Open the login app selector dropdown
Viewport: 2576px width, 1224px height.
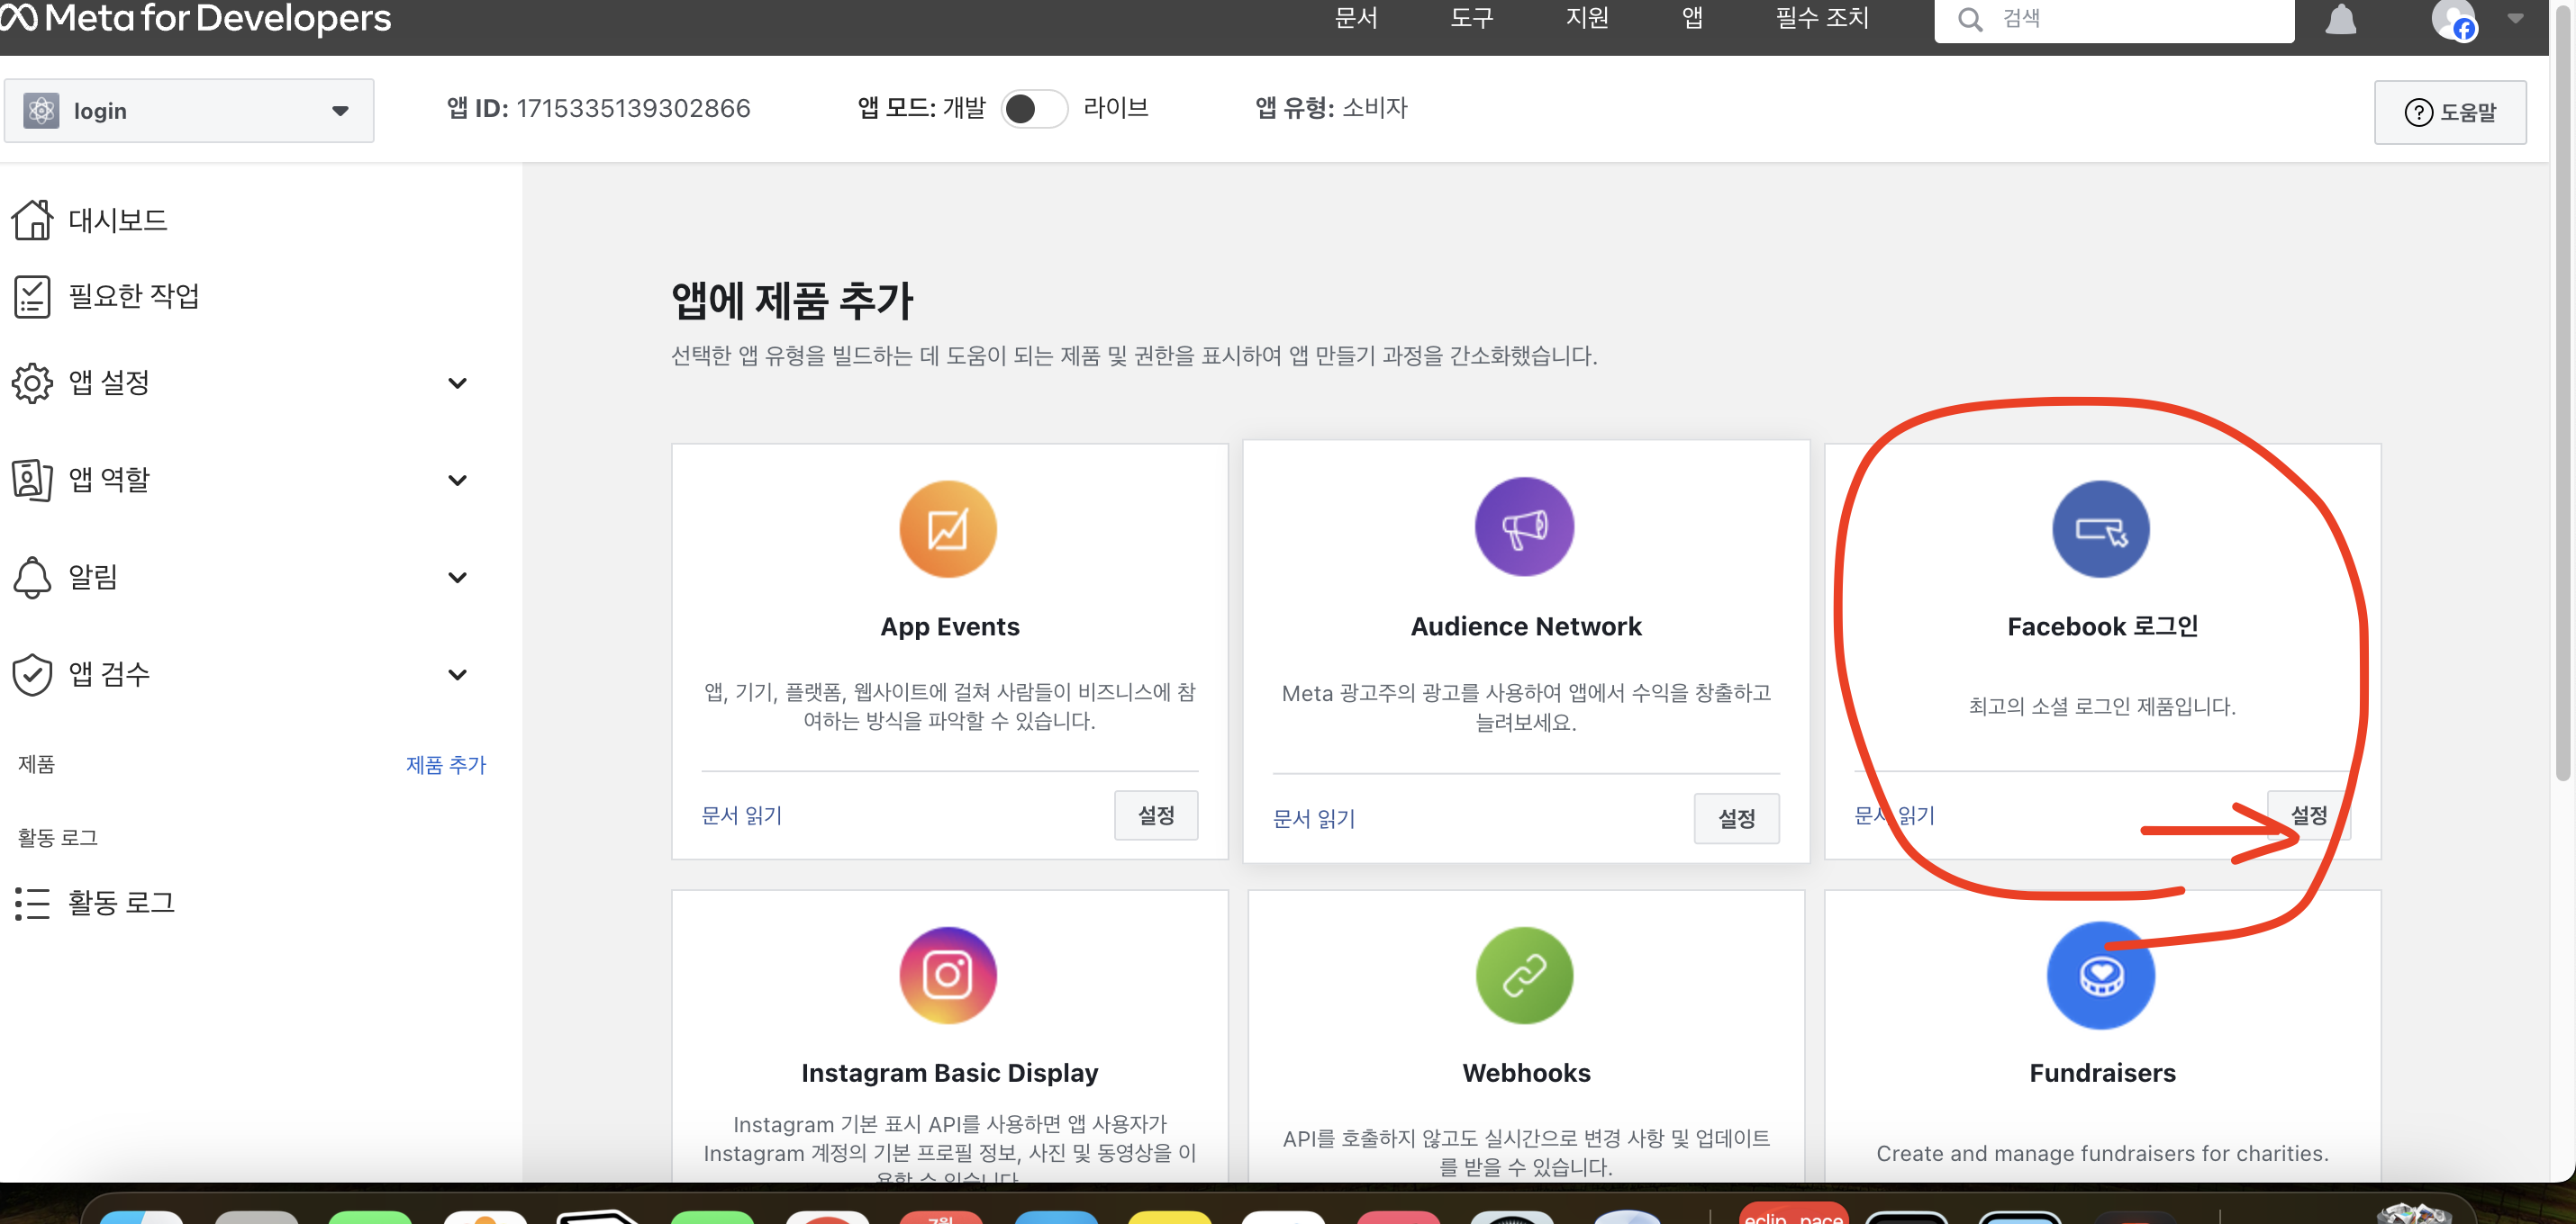coord(189,111)
